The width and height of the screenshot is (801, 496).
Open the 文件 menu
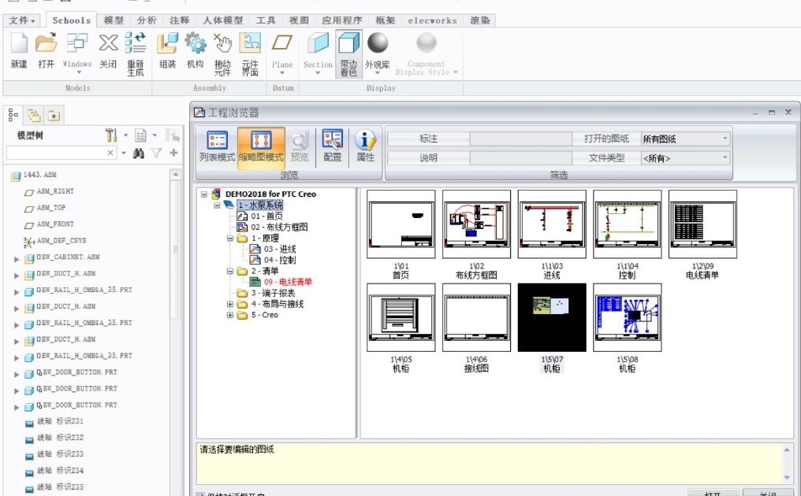coord(22,20)
